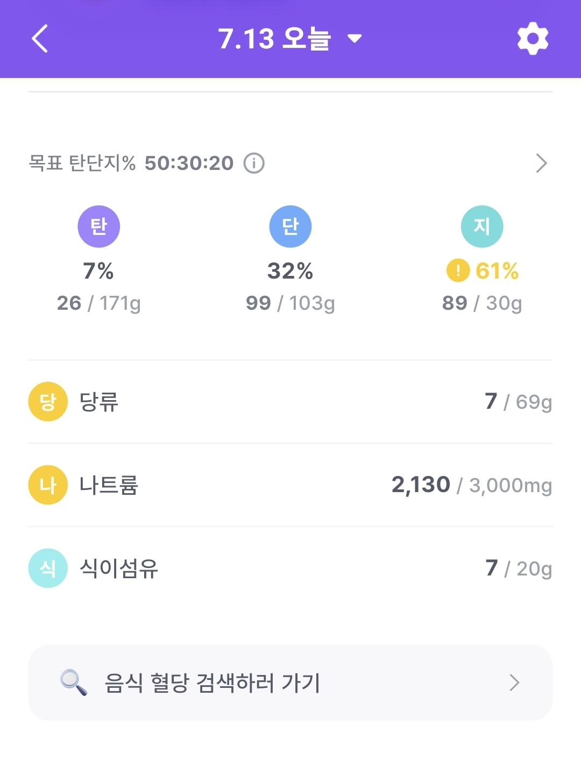This screenshot has width=581, height=775.
Task: Open 음식 혈당 검색하러 가기 link
Action: (x=212, y=683)
